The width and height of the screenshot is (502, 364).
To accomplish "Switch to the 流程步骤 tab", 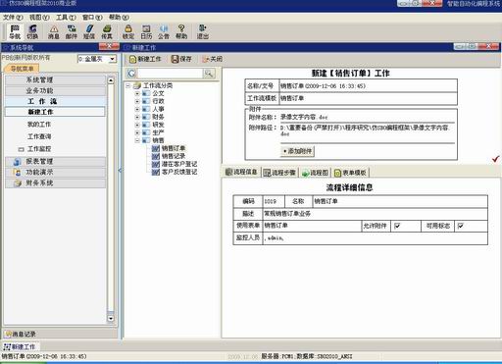I will click(279, 173).
